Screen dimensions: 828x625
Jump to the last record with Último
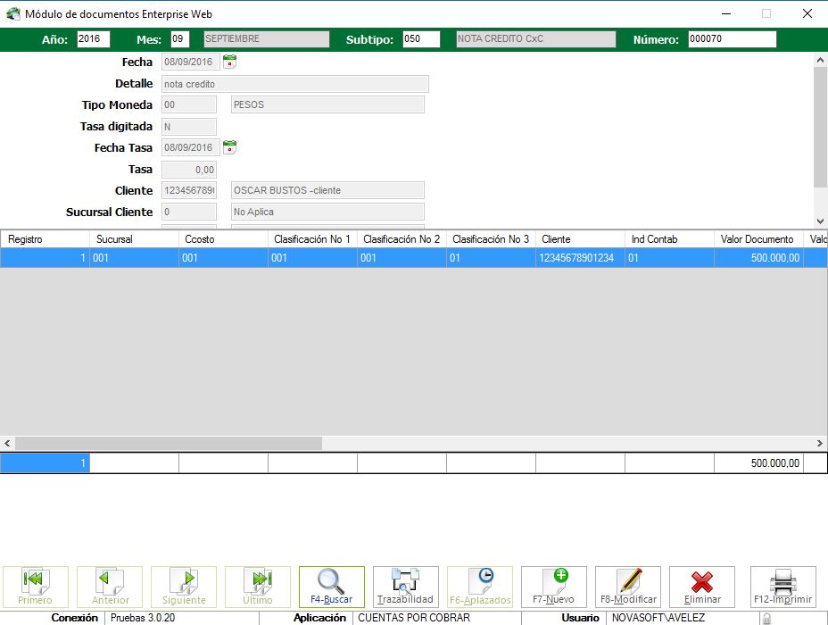(x=258, y=587)
